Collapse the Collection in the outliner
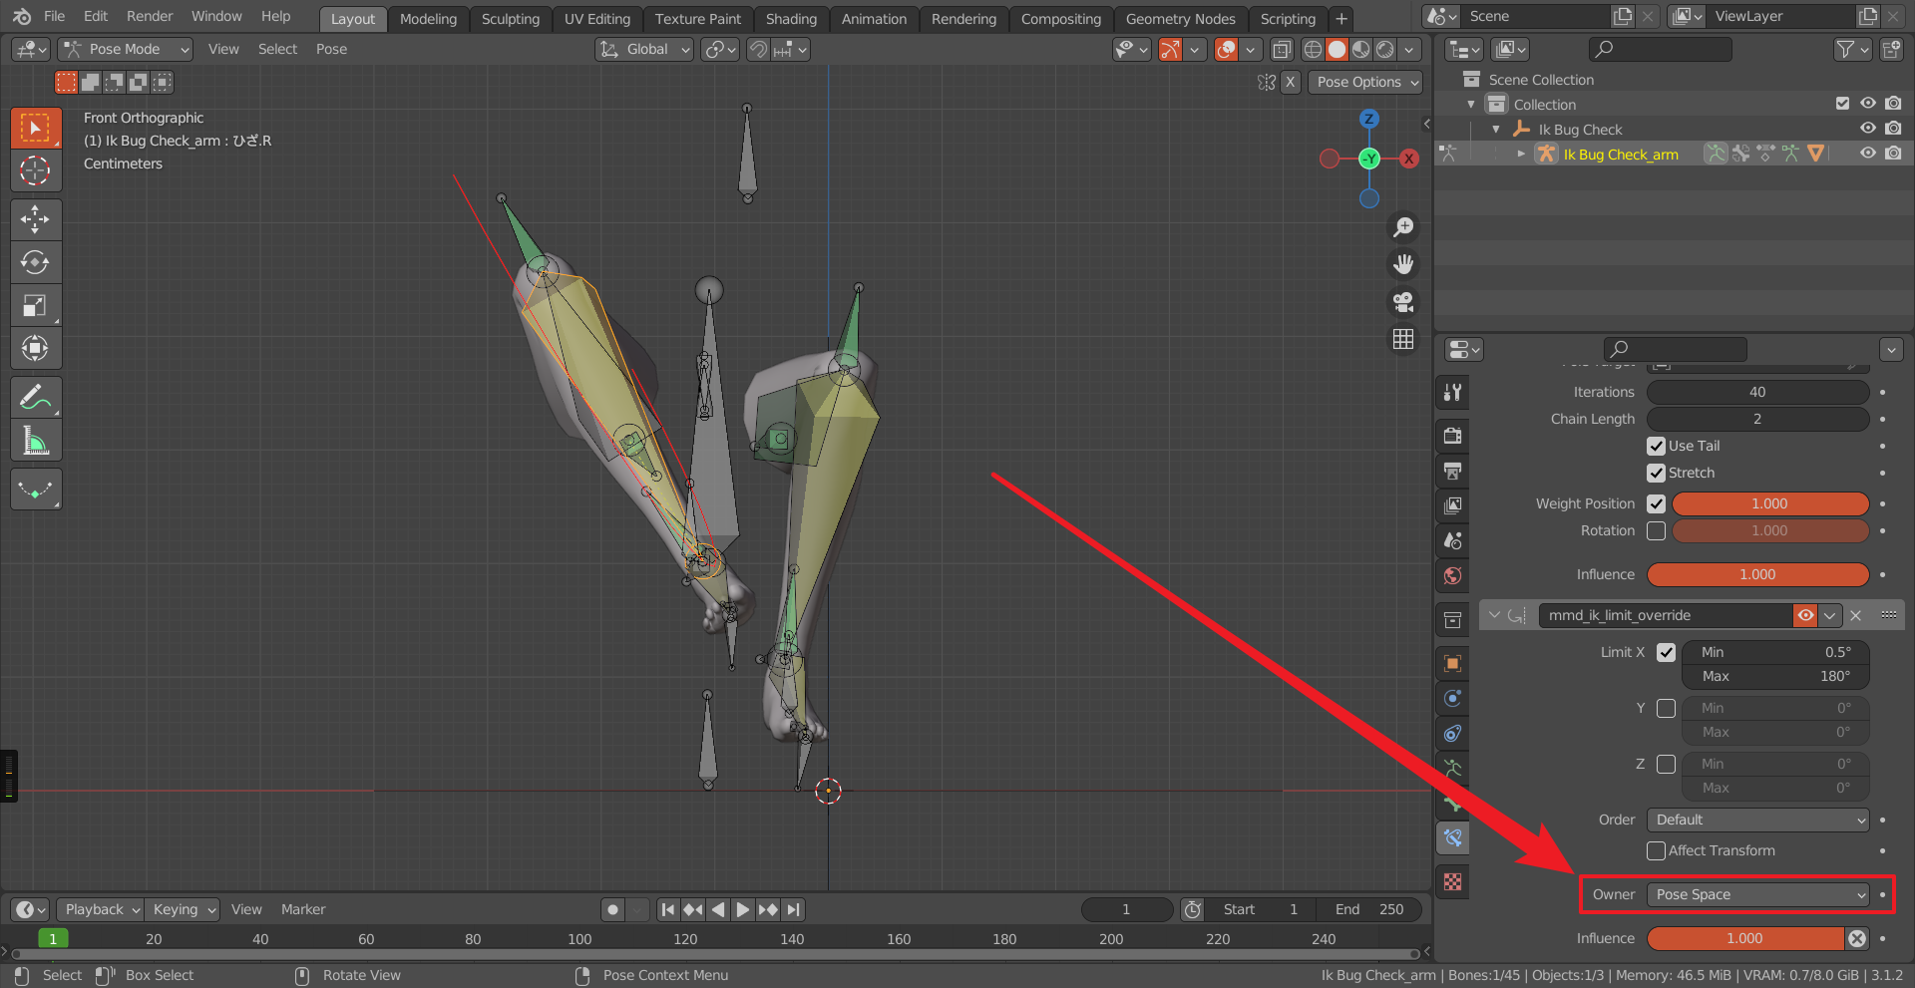 pos(1471,104)
